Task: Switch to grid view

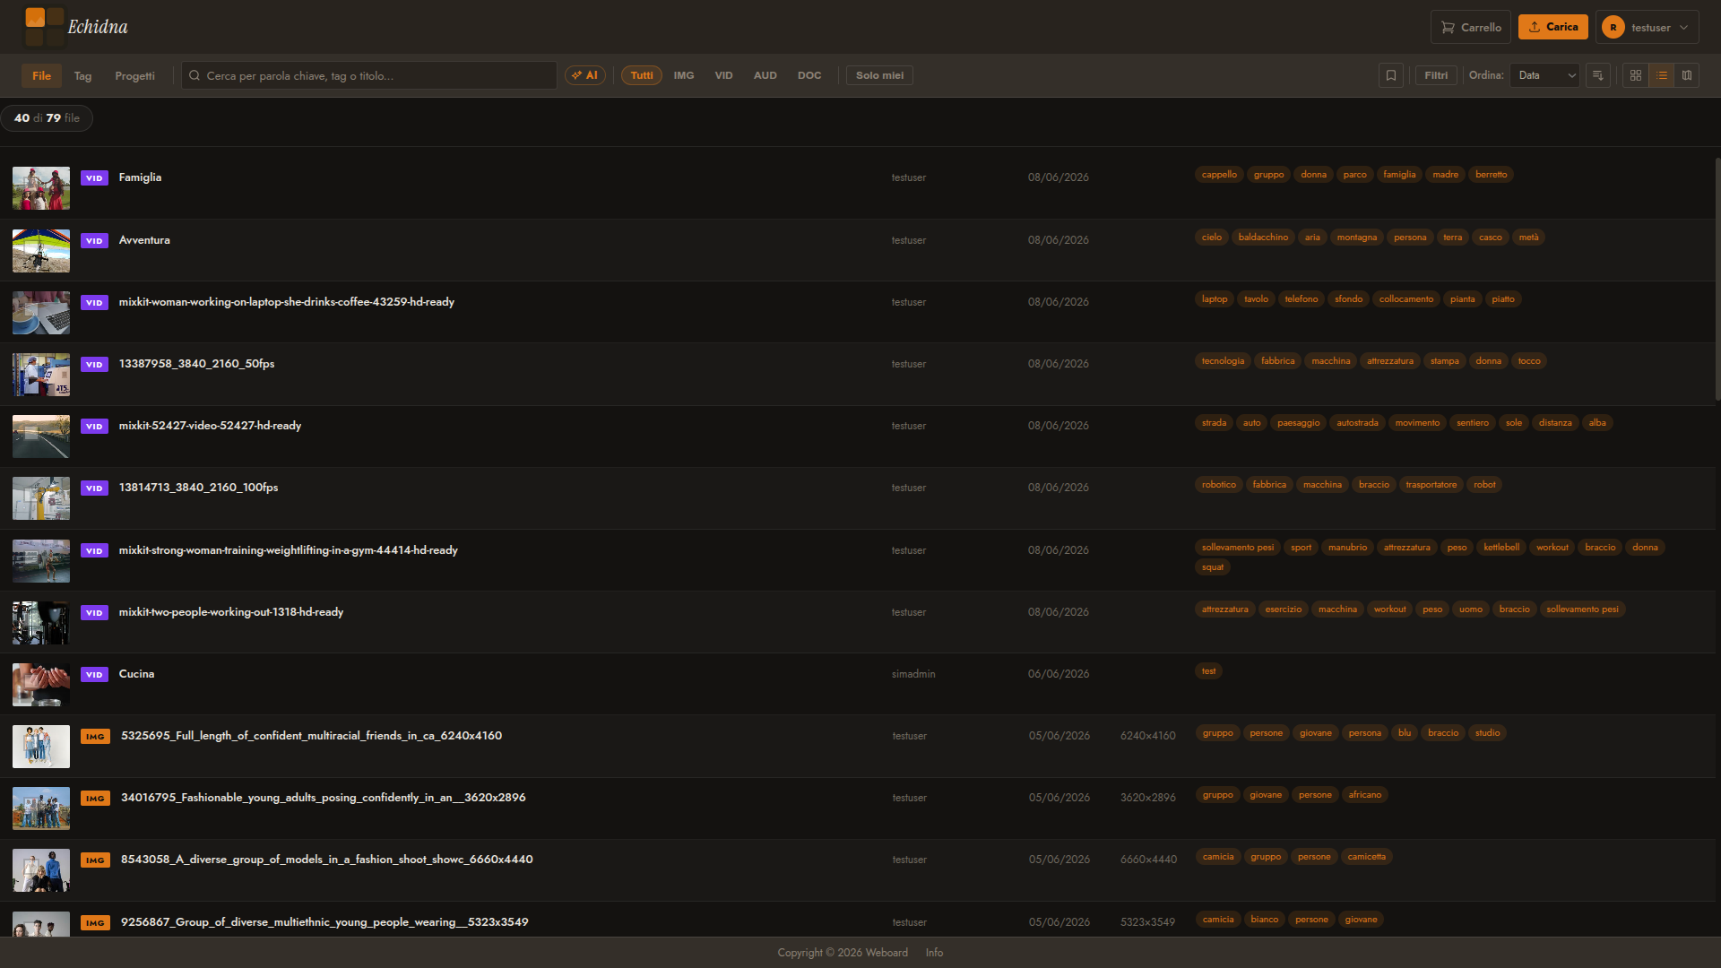Action: point(1635,75)
